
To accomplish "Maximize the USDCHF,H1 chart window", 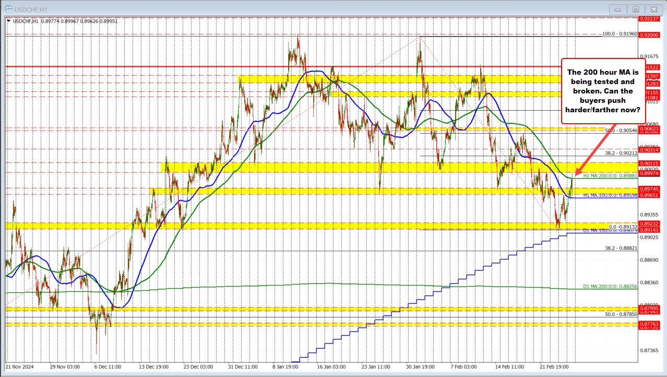I will pos(635,9).
